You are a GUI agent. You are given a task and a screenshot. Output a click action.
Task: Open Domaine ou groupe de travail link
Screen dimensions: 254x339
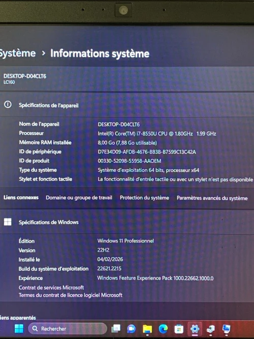coord(79,197)
